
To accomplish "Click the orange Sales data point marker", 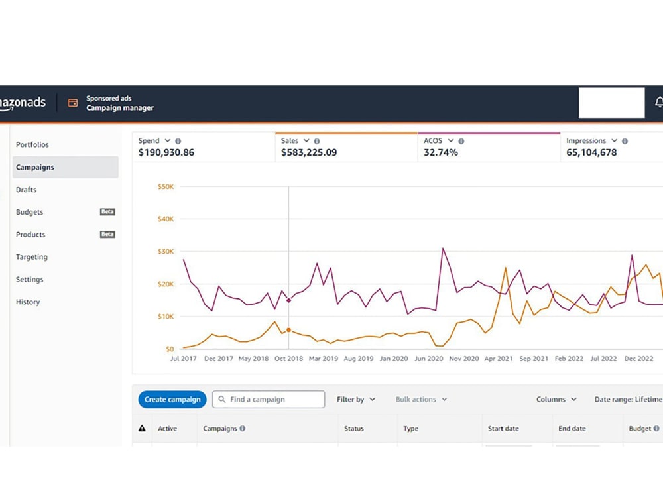I will coord(289,330).
